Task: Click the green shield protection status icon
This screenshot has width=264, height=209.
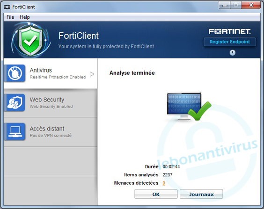Action: [30, 41]
